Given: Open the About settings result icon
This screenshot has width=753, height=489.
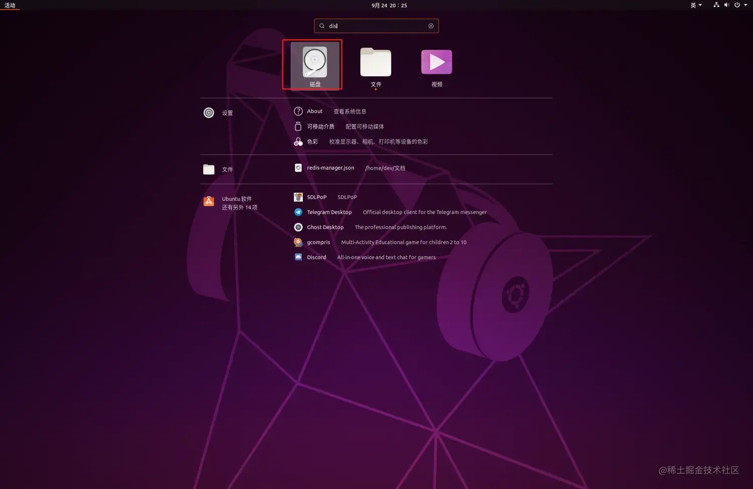Looking at the screenshot, I should [x=298, y=111].
